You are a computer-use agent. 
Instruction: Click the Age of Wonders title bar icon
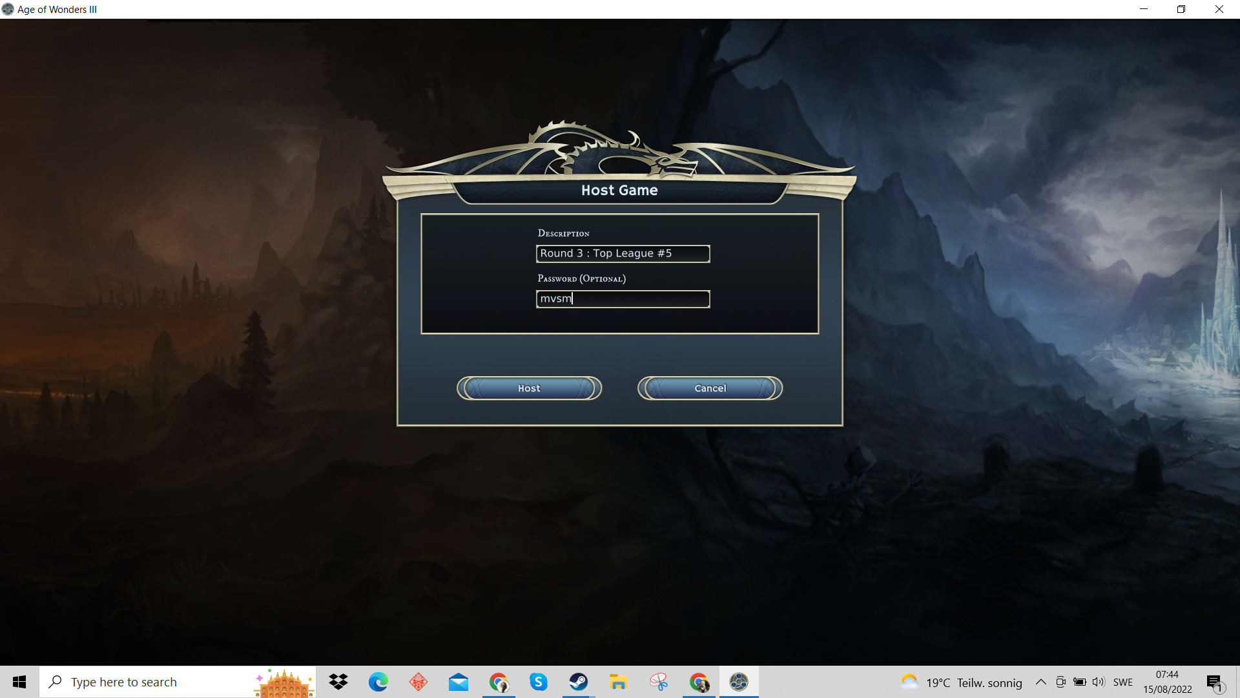click(x=8, y=9)
